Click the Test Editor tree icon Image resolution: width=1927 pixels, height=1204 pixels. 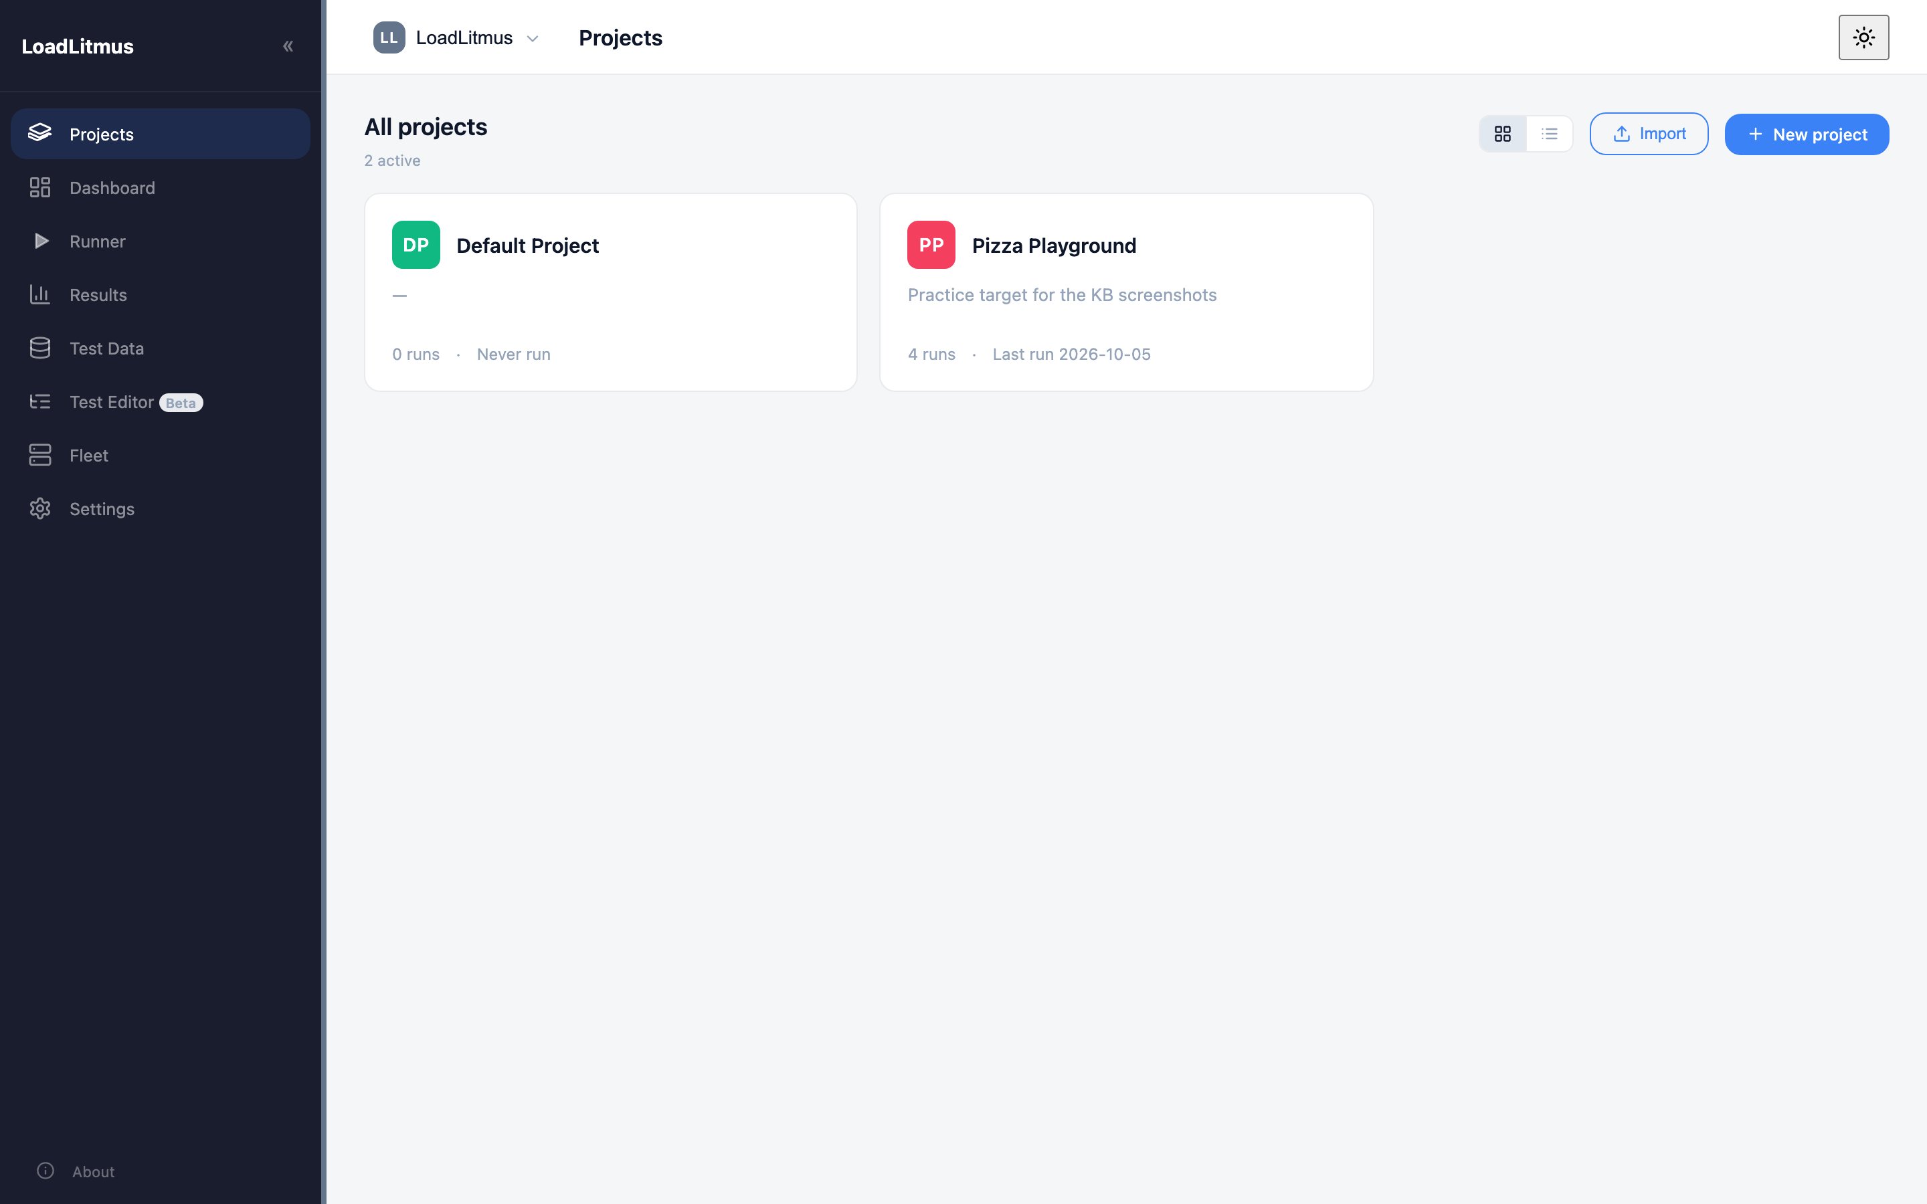pyautogui.click(x=40, y=401)
